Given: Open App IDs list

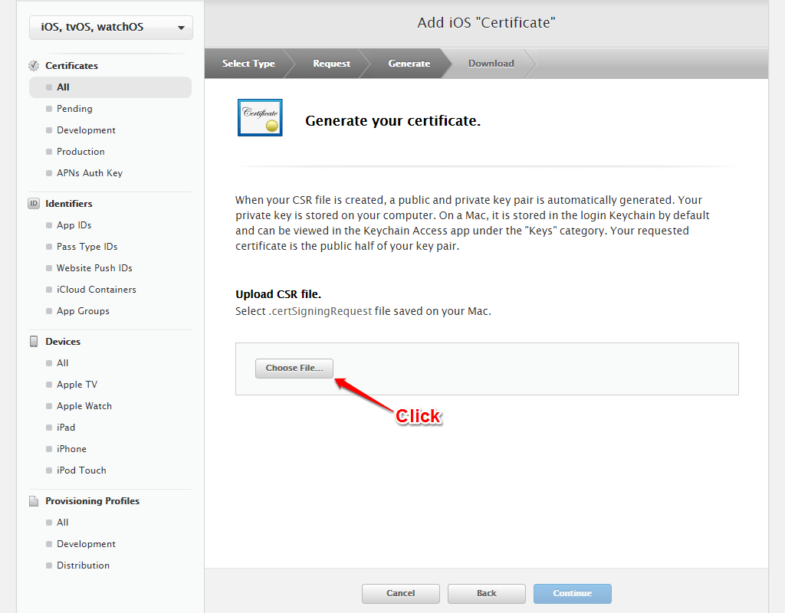Looking at the screenshot, I should [74, 225].
